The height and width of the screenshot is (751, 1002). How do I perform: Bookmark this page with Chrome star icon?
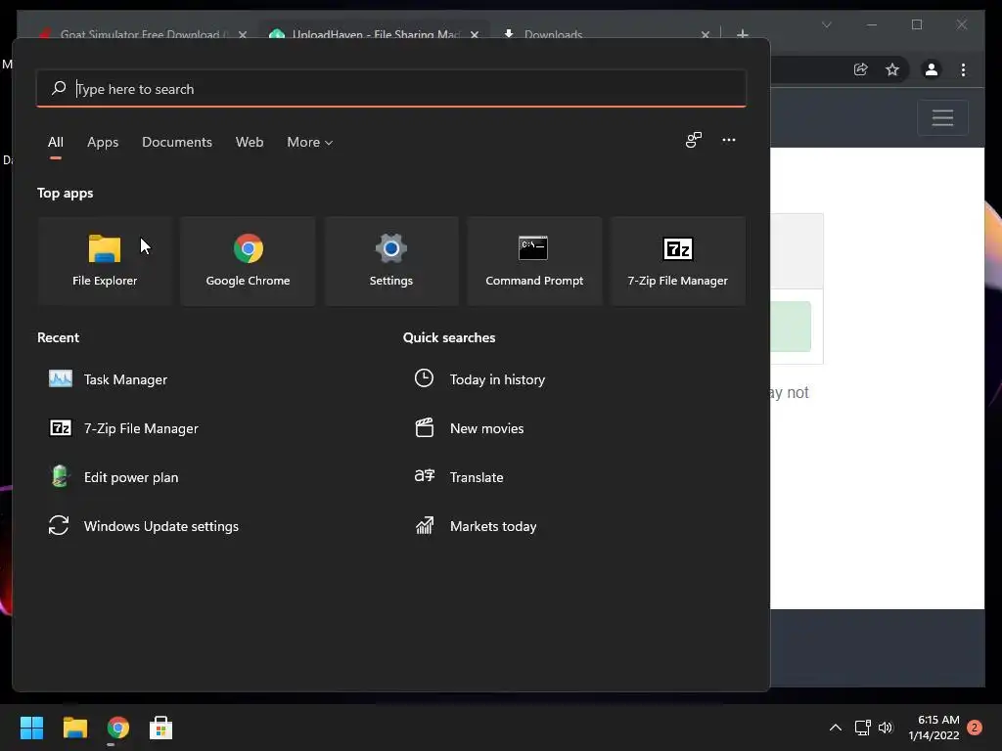coord(892,69)
